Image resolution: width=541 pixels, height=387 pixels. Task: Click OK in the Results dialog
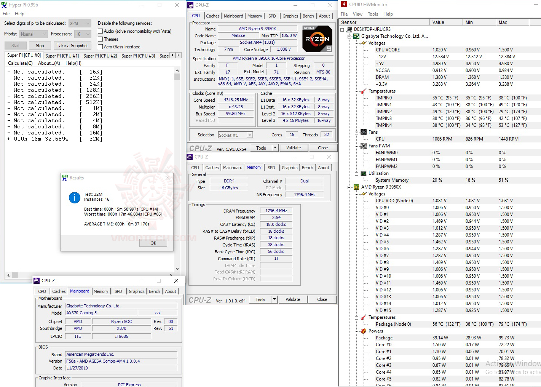click(153, 243)
